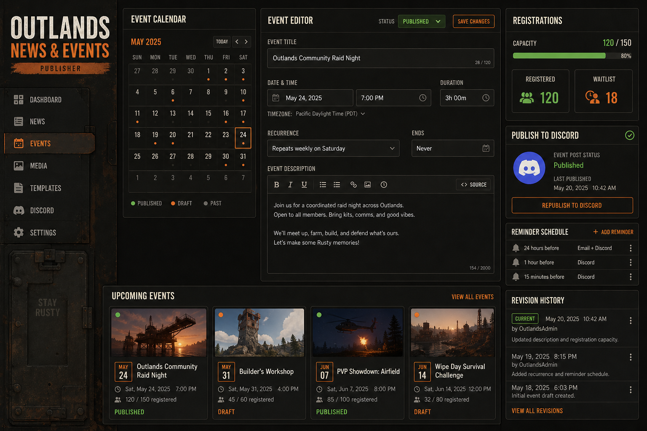Click Republish to Discord button
The width and height of the screenshot is (647, 431).
(x=572, y=205)
